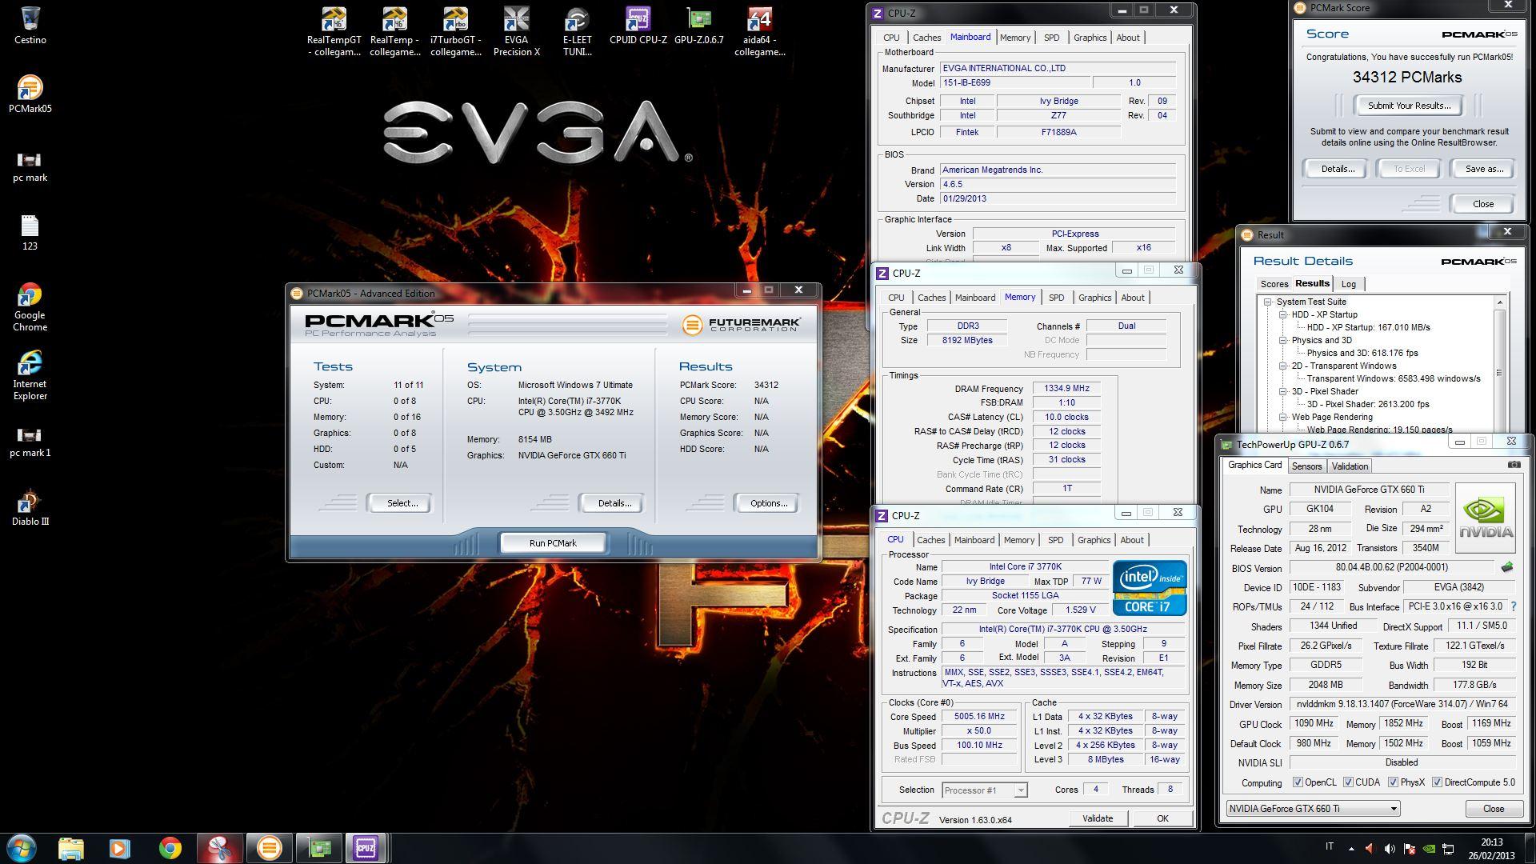Show hidden system tray icons arrow
This screenshot has width=1536, height=864.
1351,848
